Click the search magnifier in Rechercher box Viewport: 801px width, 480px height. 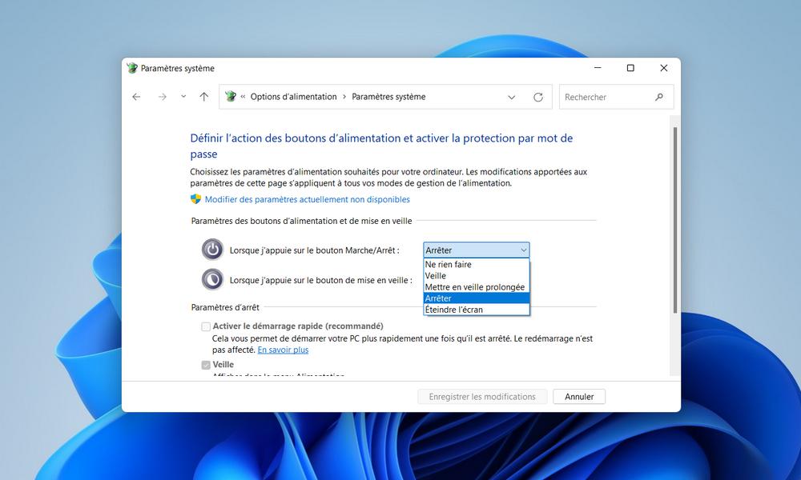(658, 97)
